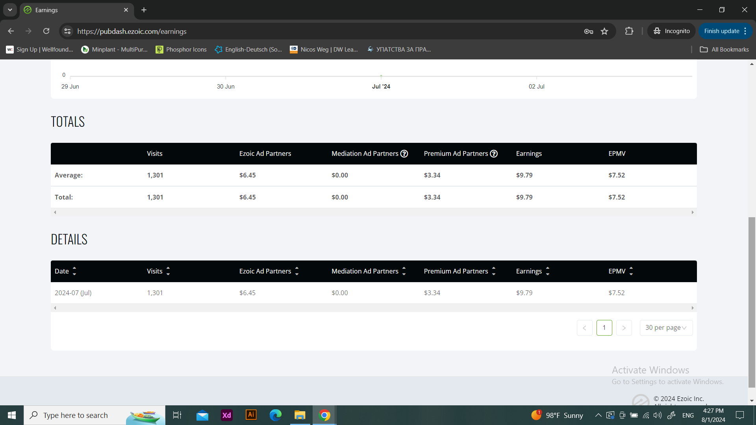This screenshot has height=425, width=756.
Task: Sort details table by Date
Action: click(74, 271)
